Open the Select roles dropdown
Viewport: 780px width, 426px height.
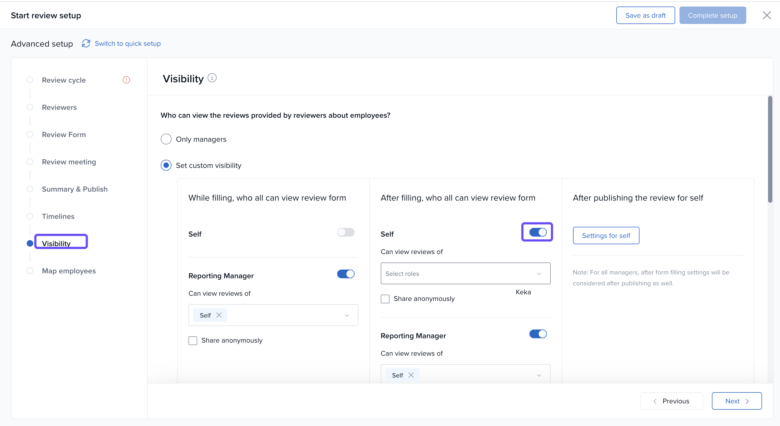click(465, 274)
